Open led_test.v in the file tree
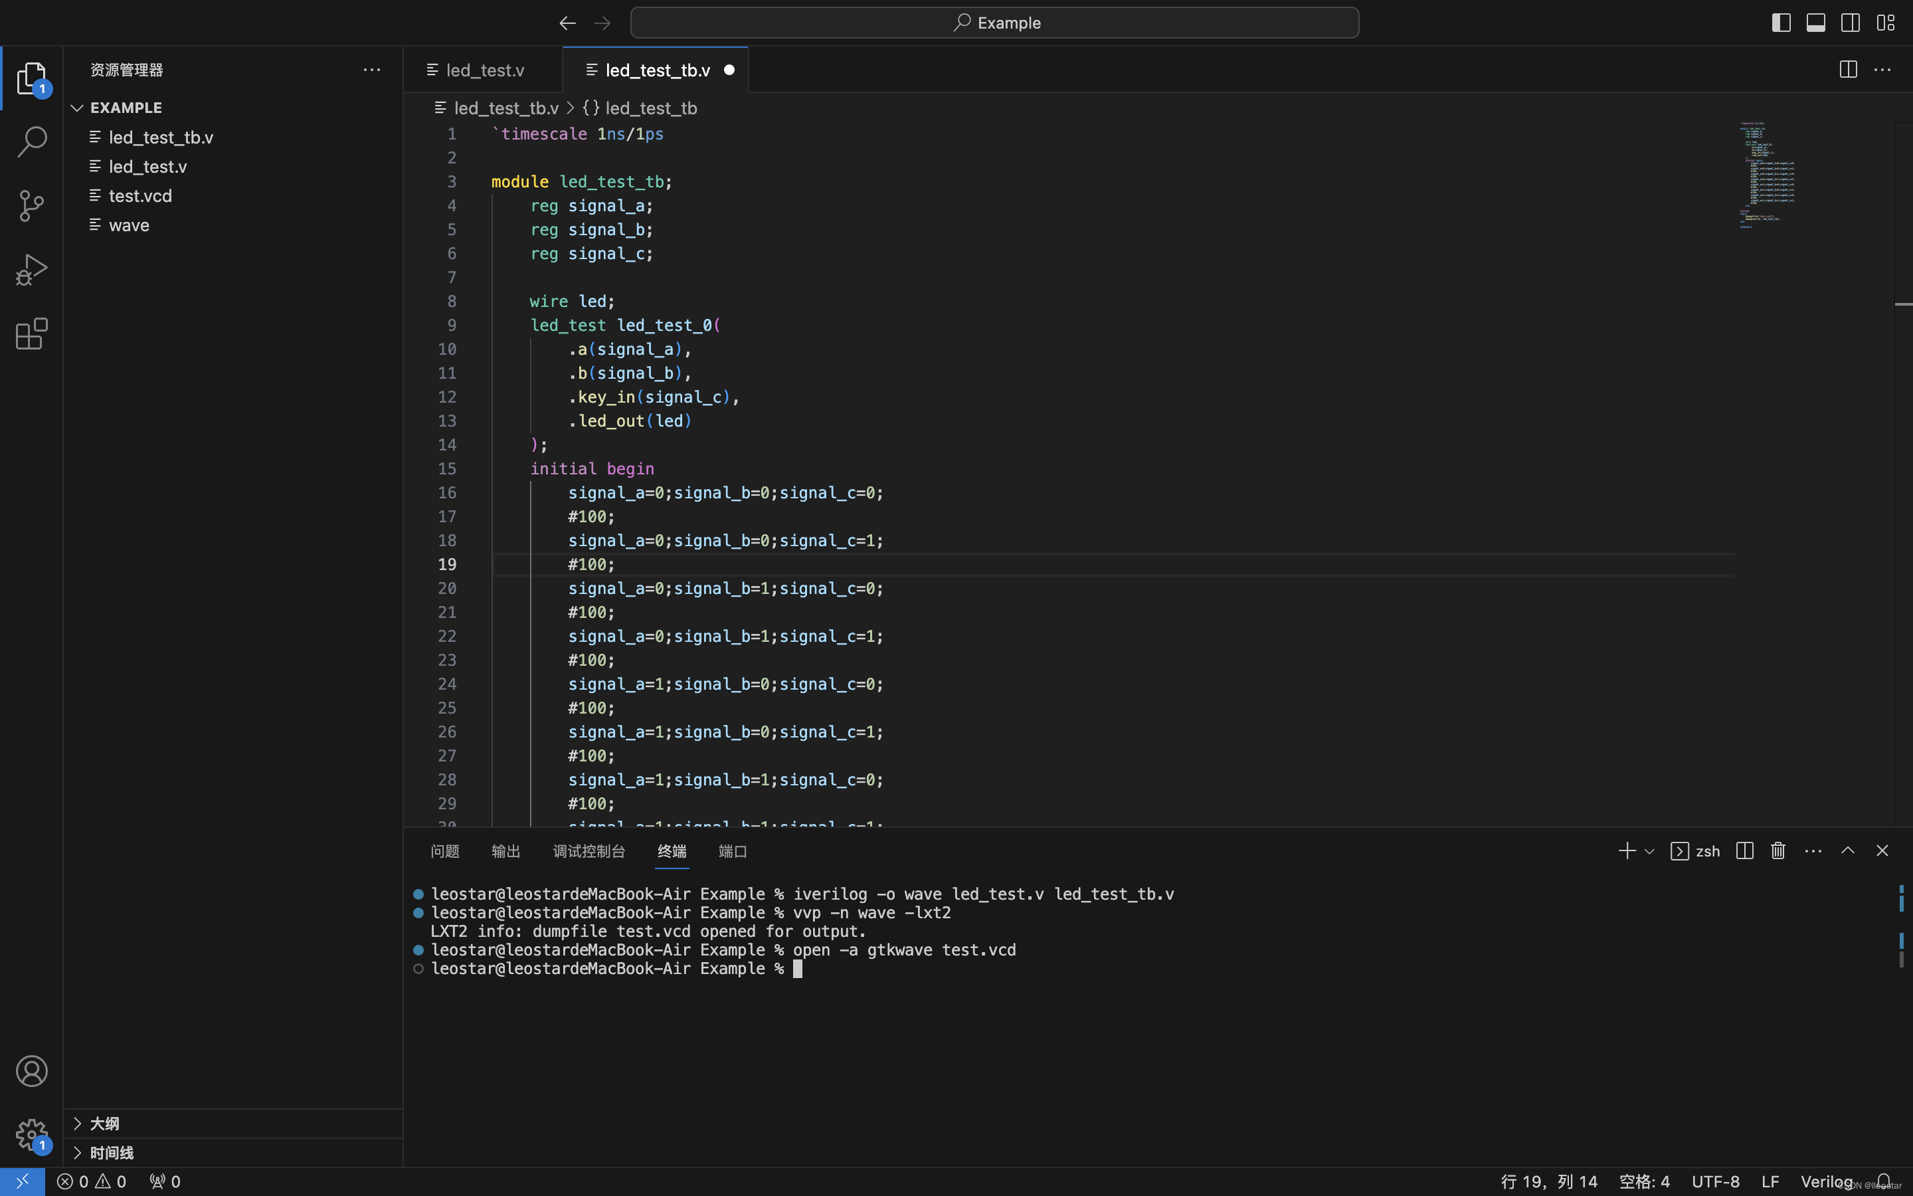 (233, 167)
